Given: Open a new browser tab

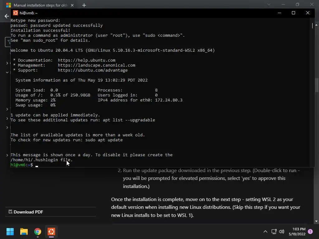Looking at the screenshot, I should point(84,5).
